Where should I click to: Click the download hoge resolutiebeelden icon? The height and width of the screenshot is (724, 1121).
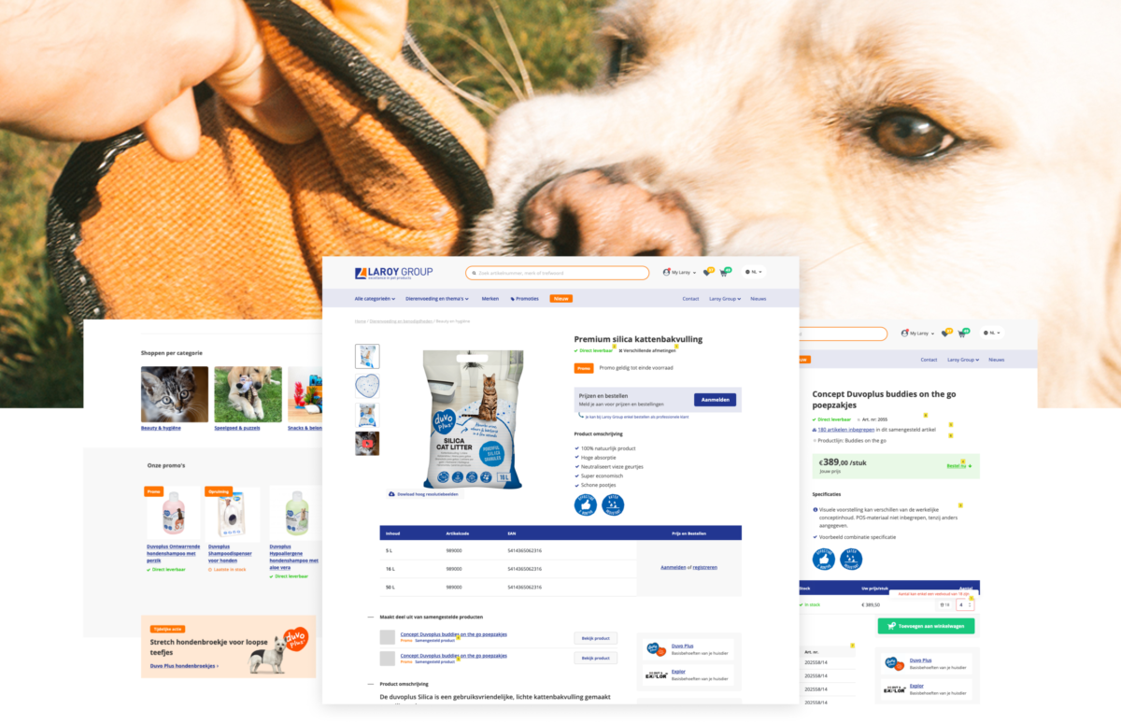(x=391, y=493)
